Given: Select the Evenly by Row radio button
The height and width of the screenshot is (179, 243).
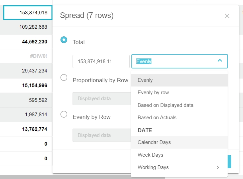Looking at the screenshot, I should [x=64, y=115].
